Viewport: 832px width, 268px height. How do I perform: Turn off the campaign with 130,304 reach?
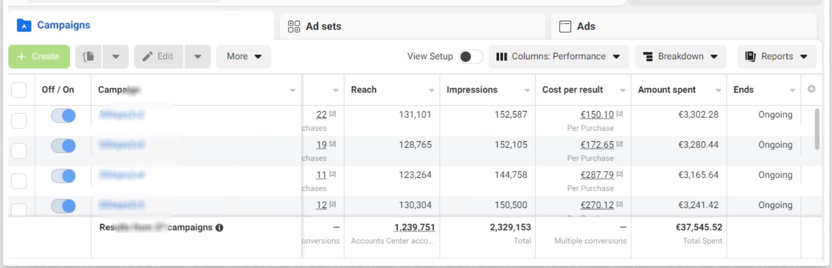point(63,206)
